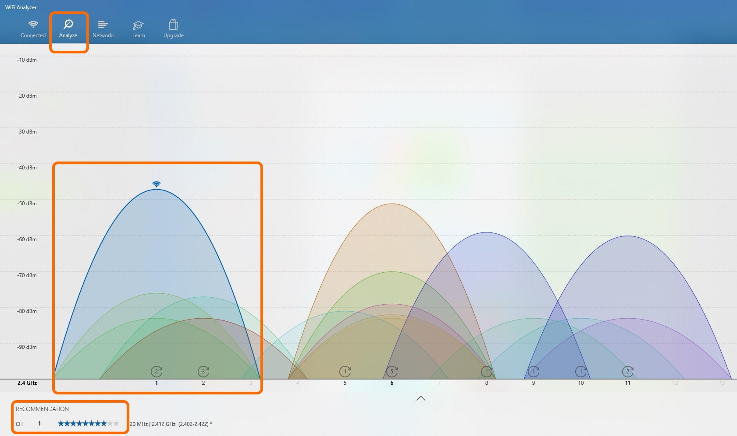
Task: Click the 2.412 GHz frequency details text
Action: (171, 424)
